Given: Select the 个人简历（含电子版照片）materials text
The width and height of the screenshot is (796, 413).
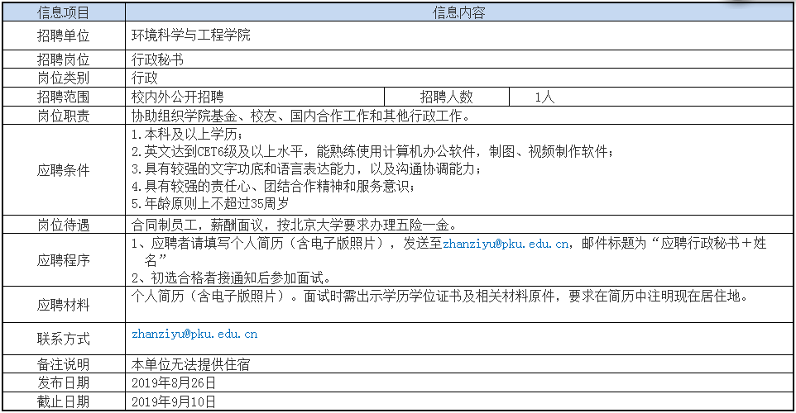Looking at the screenshot, I should (439, 296).
